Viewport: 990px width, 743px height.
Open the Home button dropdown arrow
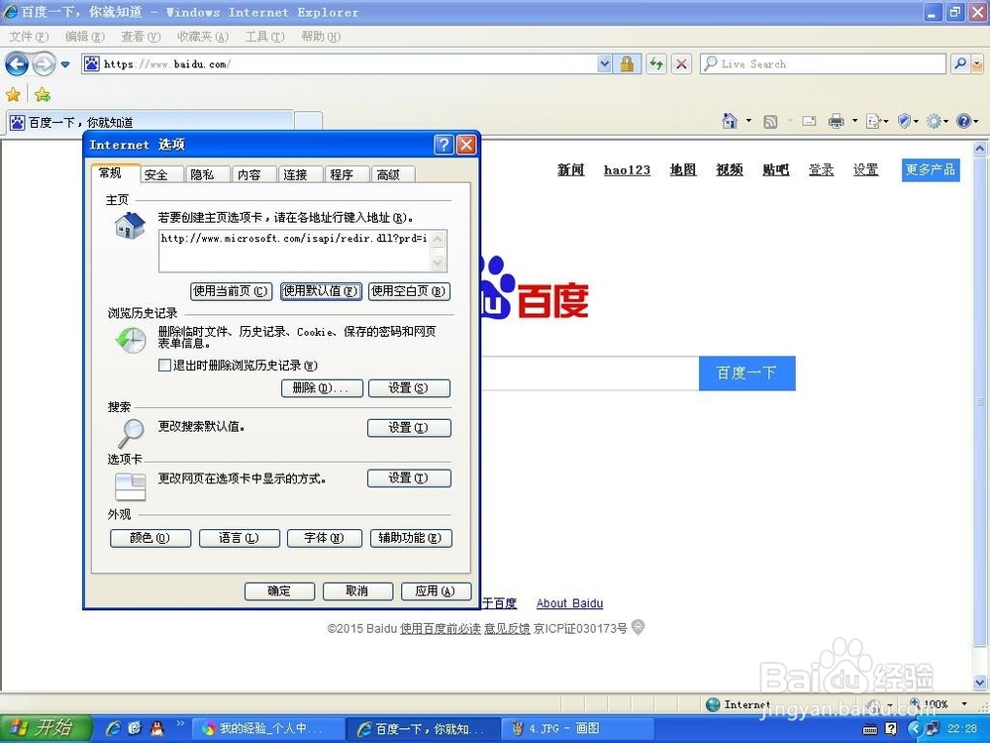pos(748,121)
